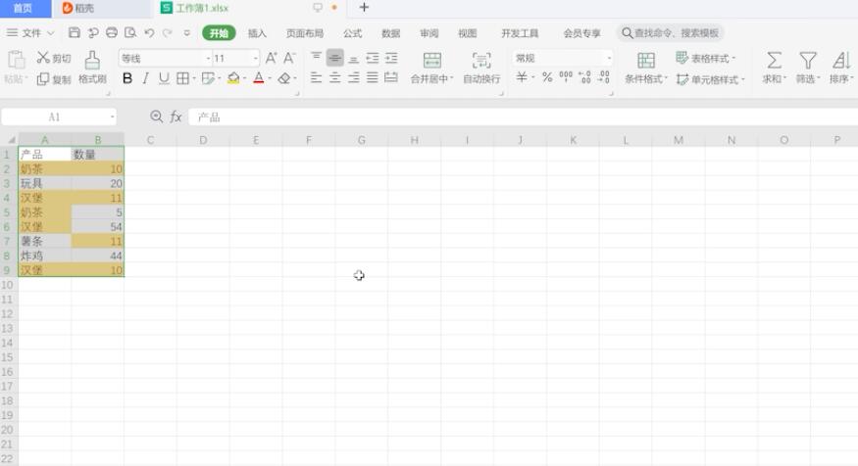858x466 pixels.
Task: Click increase indent icon
Action: pos(390,58)
